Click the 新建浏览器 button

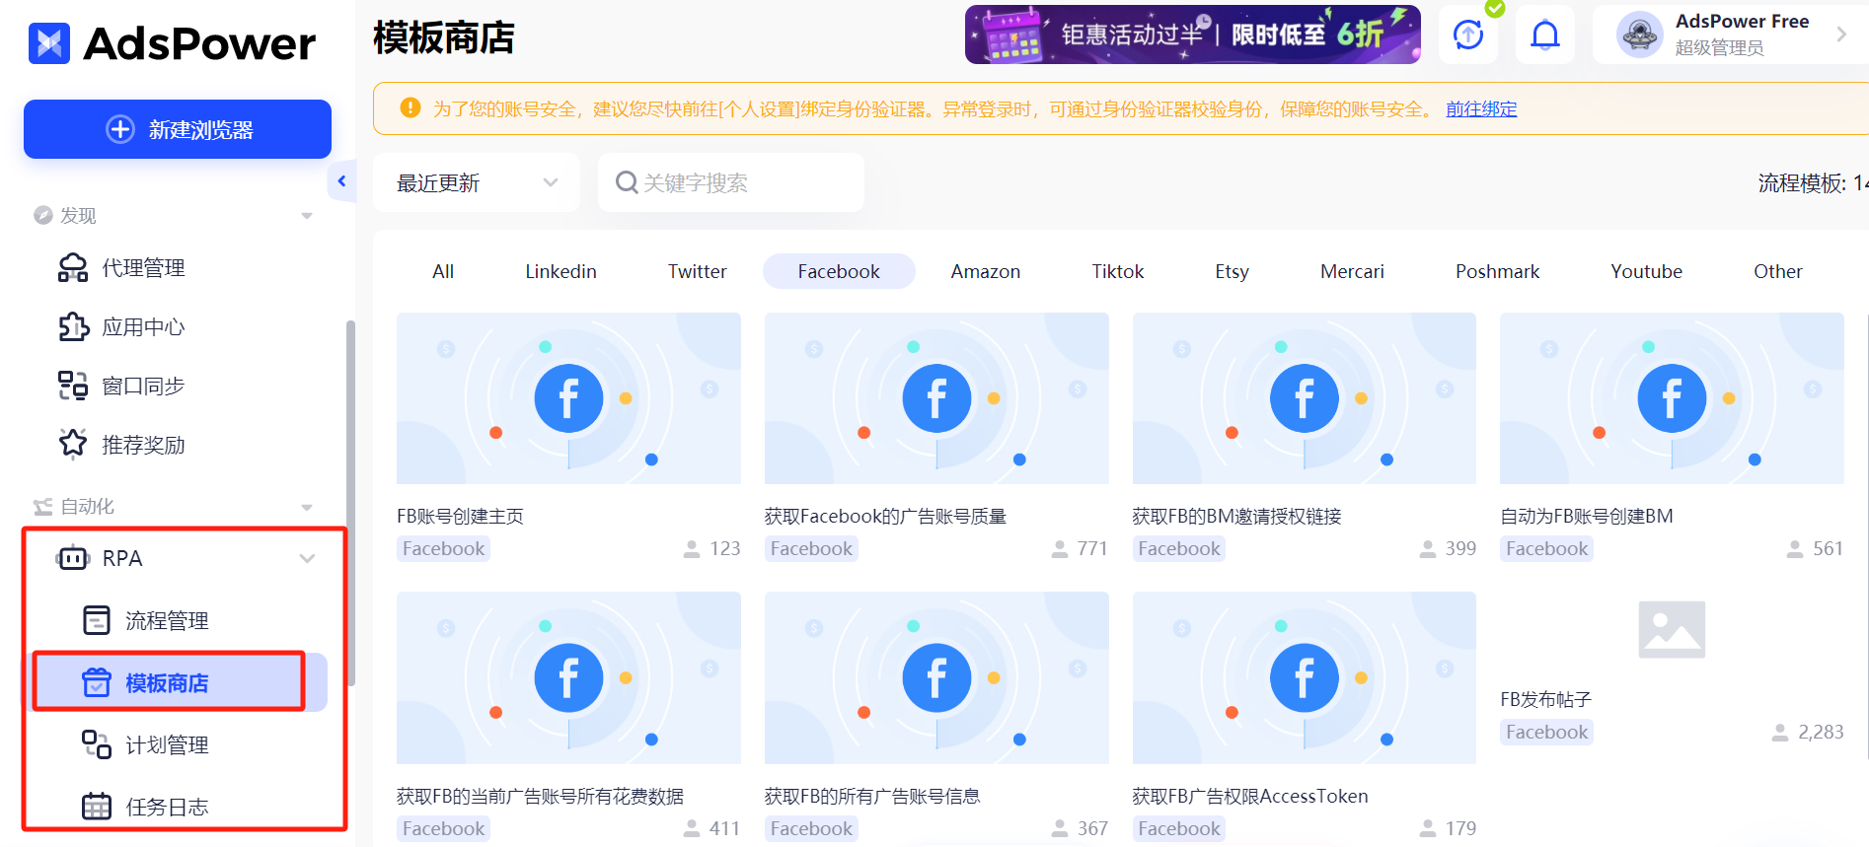178,129
